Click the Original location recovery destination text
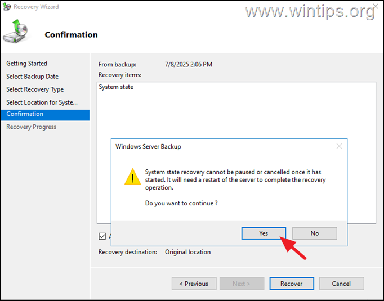Screen dimensions: 384x301 click(x=187, y=252)
